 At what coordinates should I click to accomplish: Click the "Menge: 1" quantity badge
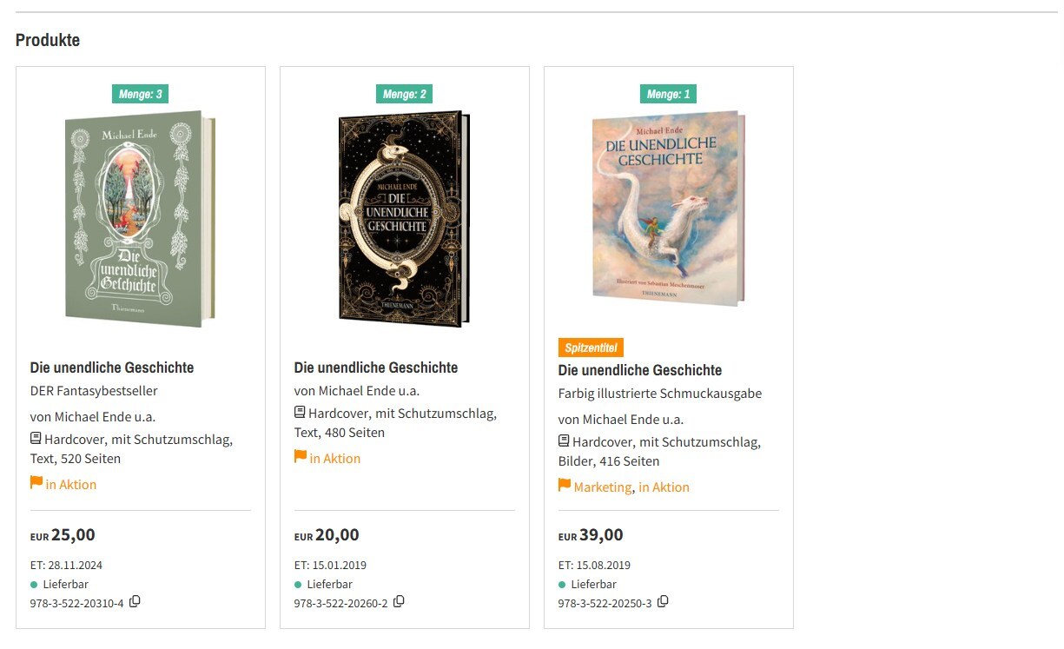coord(668,94)
